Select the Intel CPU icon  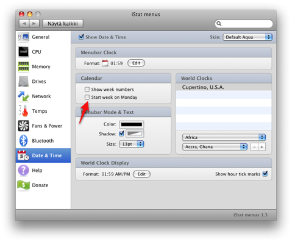tap(24, 52)
